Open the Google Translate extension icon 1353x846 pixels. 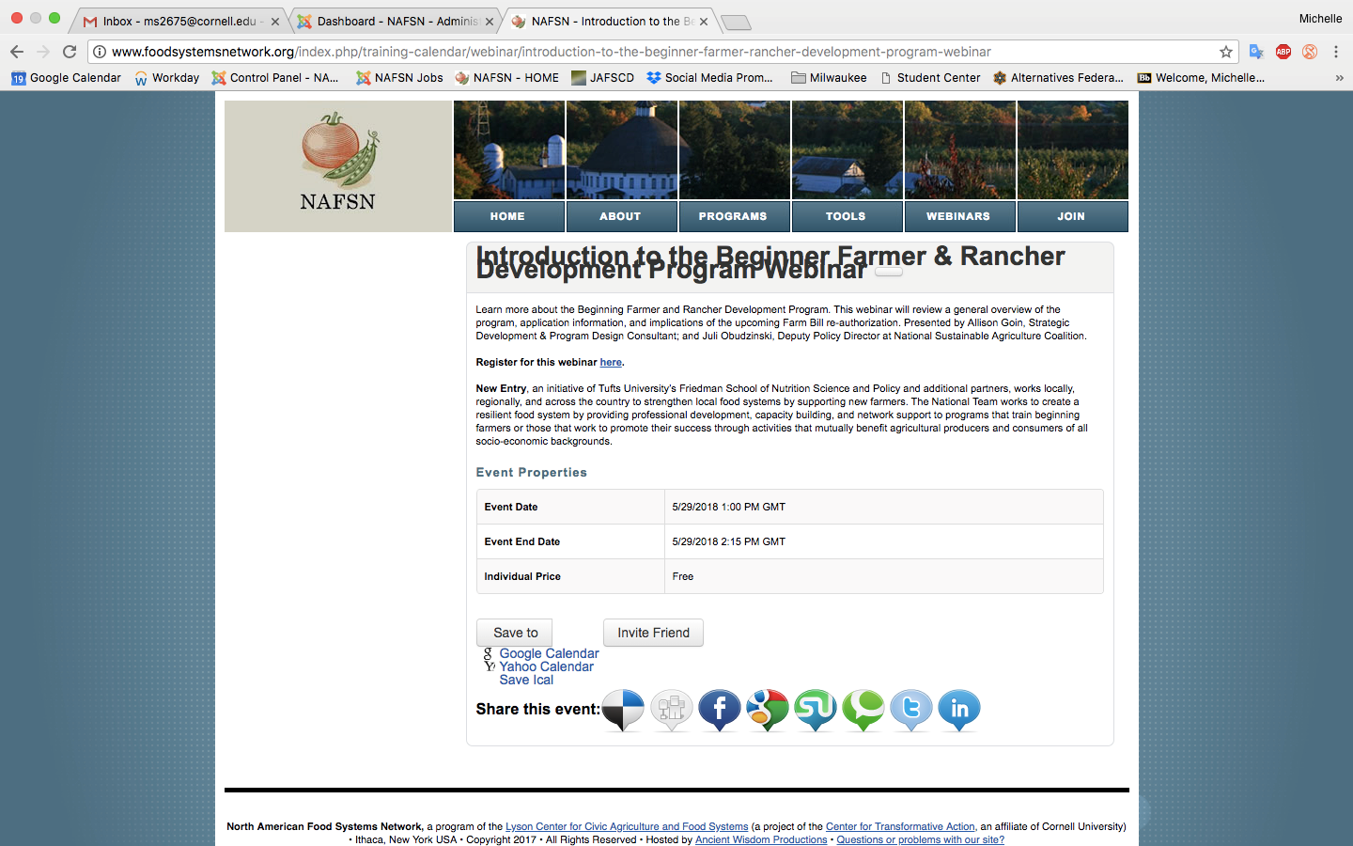click(x=1256, y=52)
